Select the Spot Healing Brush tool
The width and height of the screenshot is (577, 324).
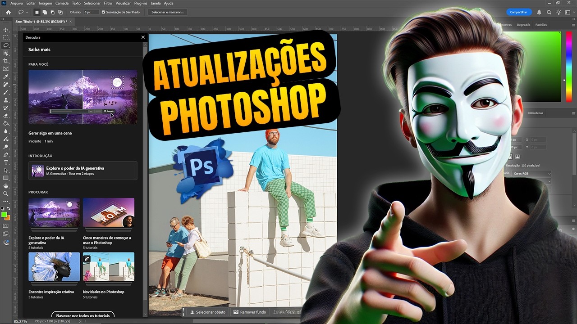tap(6, 85)
